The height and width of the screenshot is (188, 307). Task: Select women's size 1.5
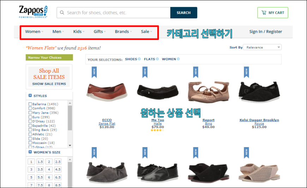pos(40,162)
